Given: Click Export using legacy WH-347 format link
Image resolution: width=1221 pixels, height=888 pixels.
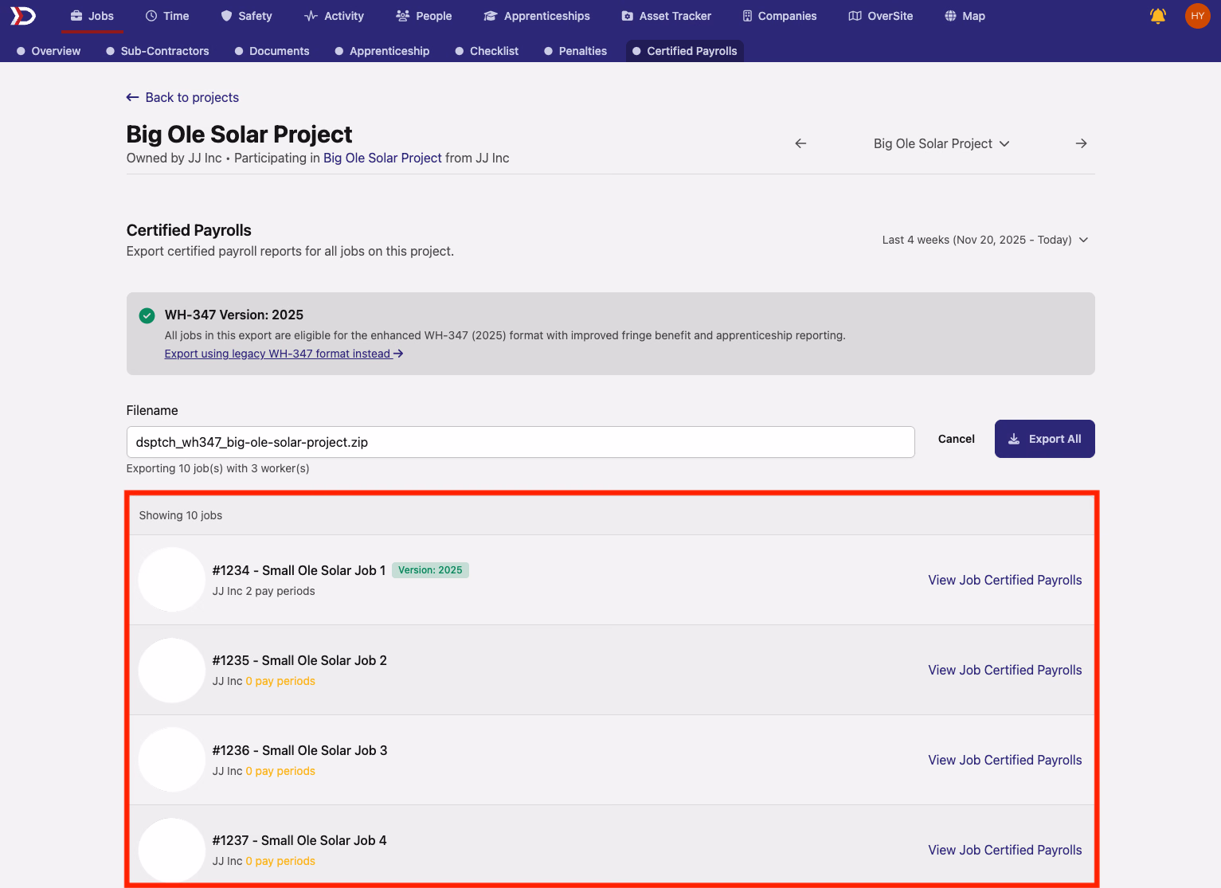Looking at the screenshot, I should [x=284, y=354].
